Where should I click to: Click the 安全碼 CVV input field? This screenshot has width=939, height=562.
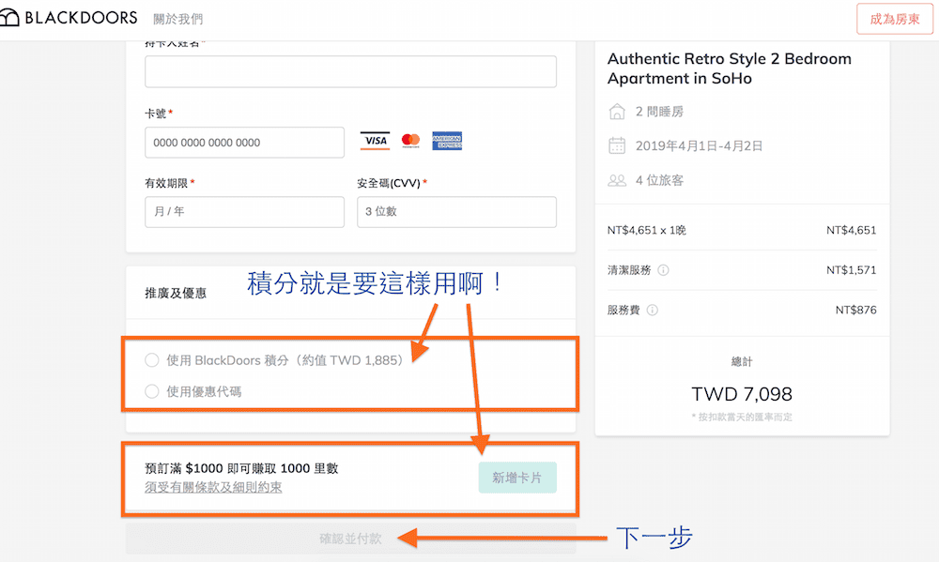(x=456, y=212)
